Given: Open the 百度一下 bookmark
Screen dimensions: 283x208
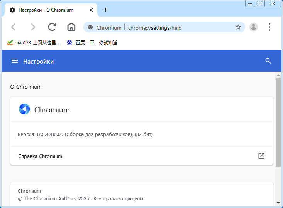Looking at the screenshot, I should coord(92,43).
